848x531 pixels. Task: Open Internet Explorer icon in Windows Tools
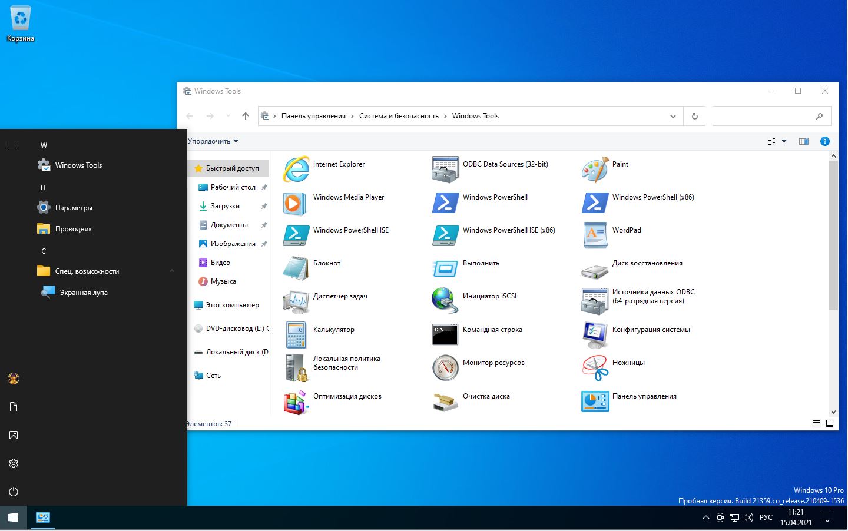coord(296,170)
